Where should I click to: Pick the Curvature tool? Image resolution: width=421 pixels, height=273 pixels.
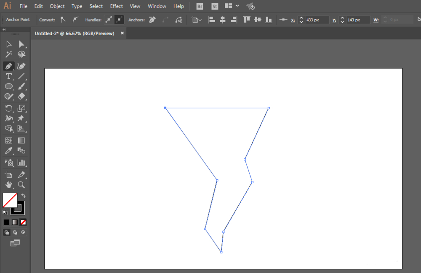21,66
